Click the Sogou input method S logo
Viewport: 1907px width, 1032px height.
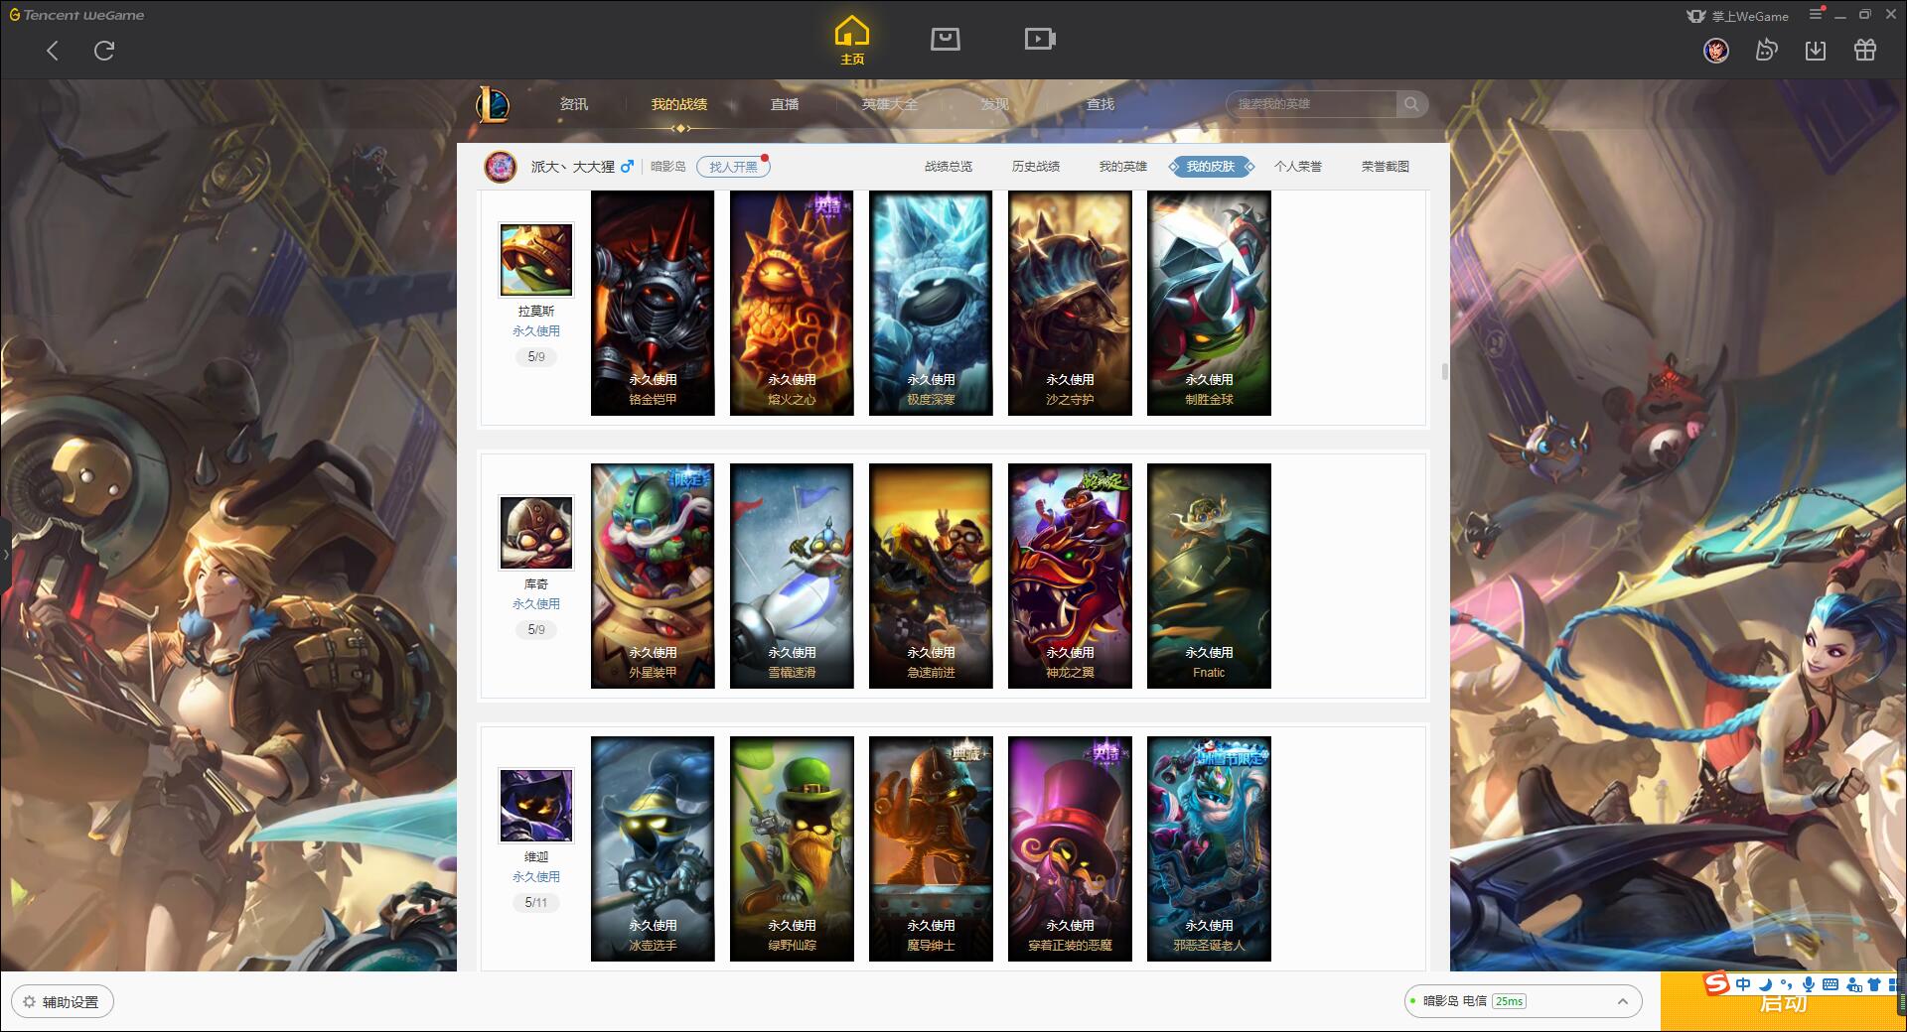tap(1716, 983)
